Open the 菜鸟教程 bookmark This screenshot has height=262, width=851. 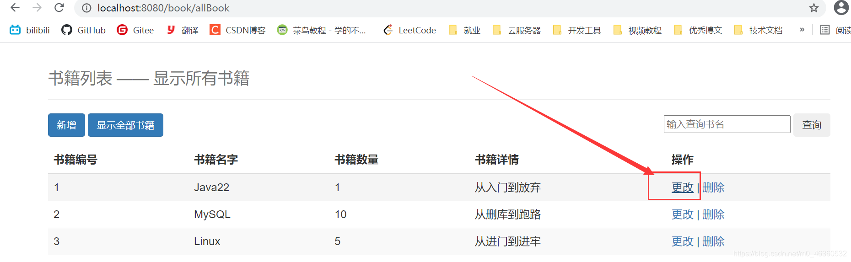click(x=322, y=30)
